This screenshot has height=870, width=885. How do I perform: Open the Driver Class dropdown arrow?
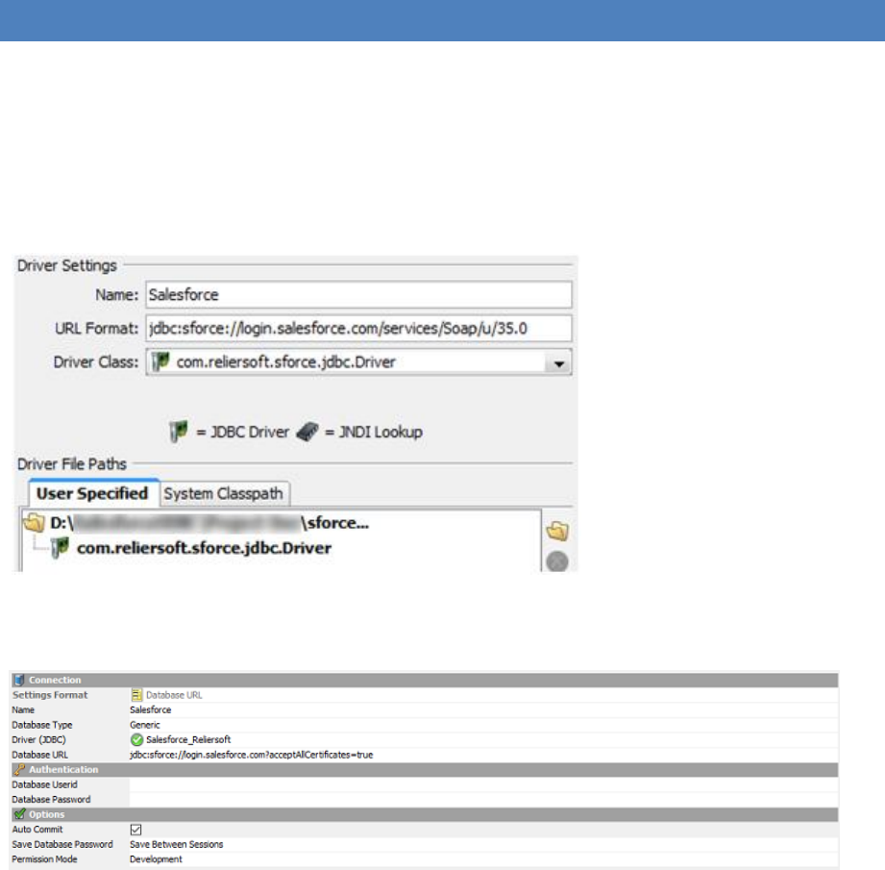[x=558, y=363]
